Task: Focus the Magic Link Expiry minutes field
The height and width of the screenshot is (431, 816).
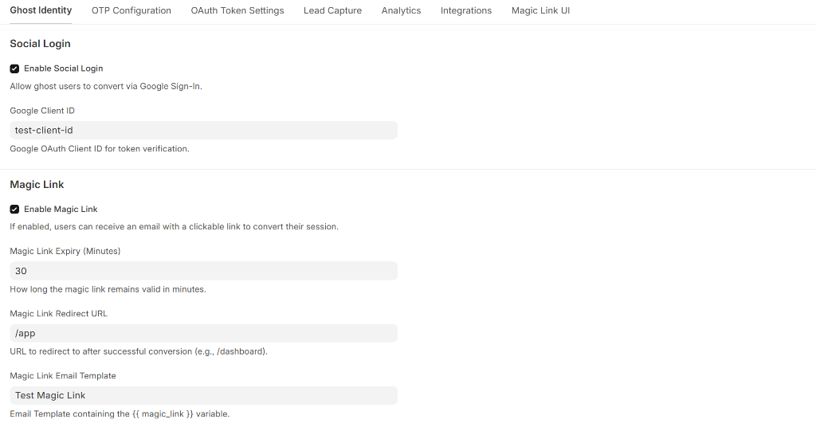Action: 203,271
